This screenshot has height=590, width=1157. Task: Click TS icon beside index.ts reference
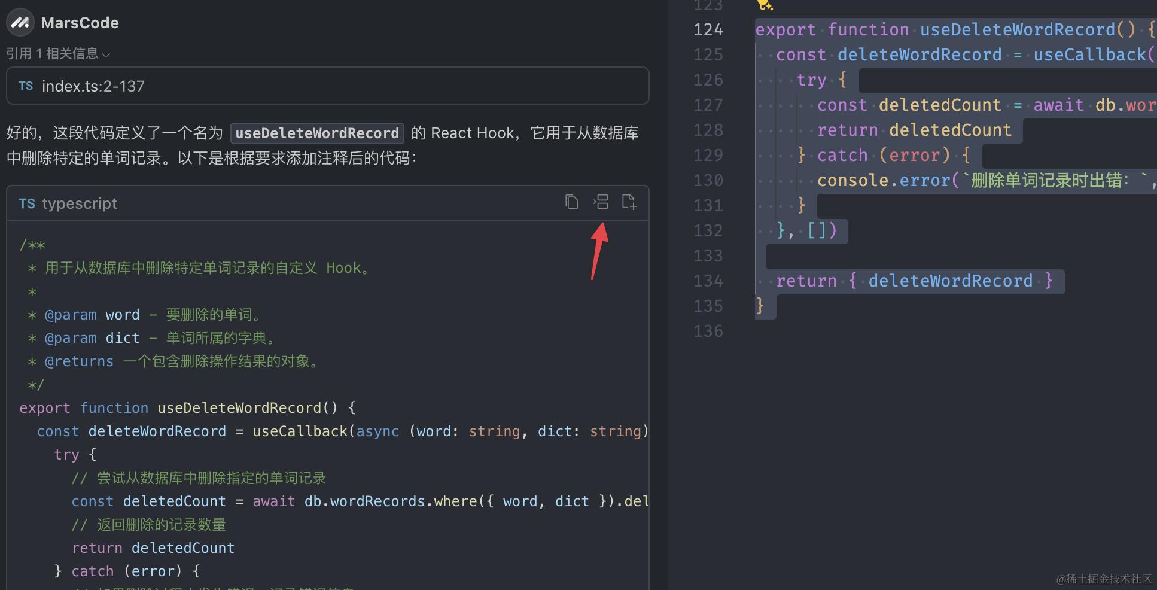pyautogui.click(x=26, y=86)
